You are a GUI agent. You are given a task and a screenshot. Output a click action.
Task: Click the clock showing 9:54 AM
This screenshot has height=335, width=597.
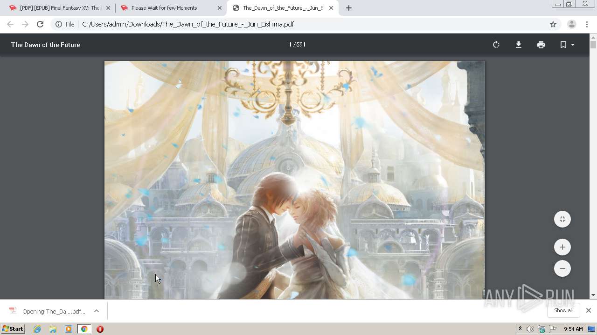point(573,329)
